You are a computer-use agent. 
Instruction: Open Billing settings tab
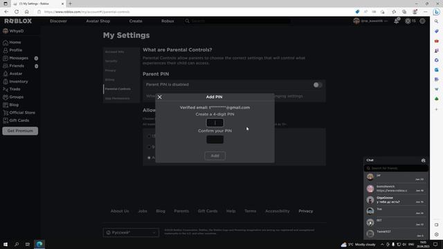[x=110, y=80]
